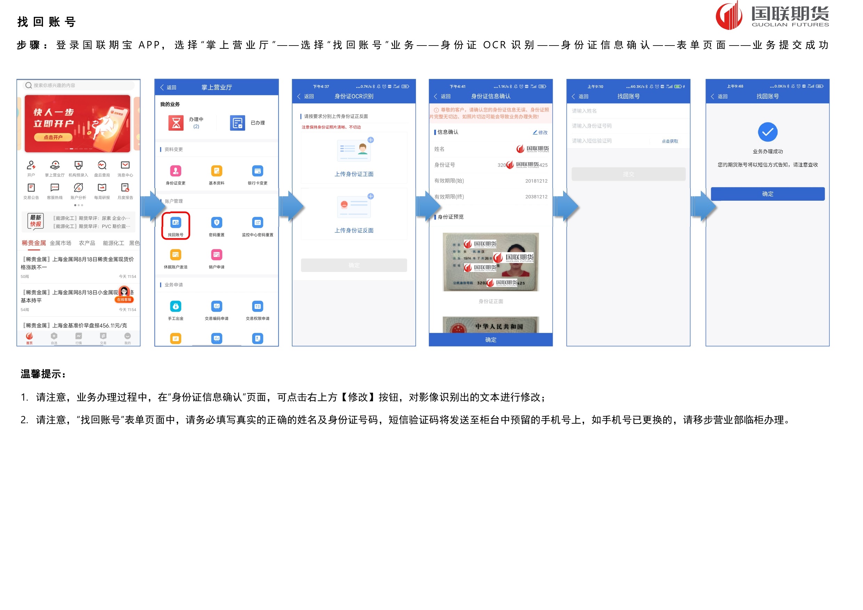Switch to the 农产品 news tab
The height and width of the screenshot is (610, 863).
[87, 243]
